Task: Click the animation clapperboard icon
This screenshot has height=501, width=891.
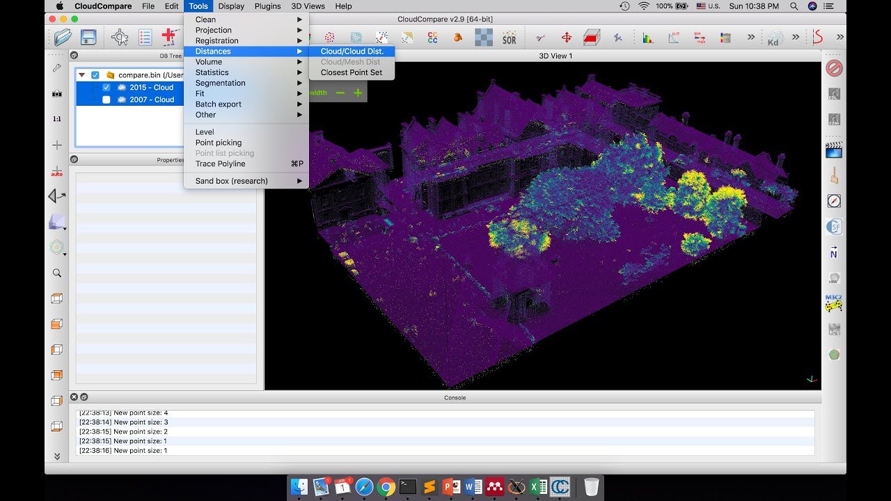Action: pyautogui.click(x=834, y=150)
